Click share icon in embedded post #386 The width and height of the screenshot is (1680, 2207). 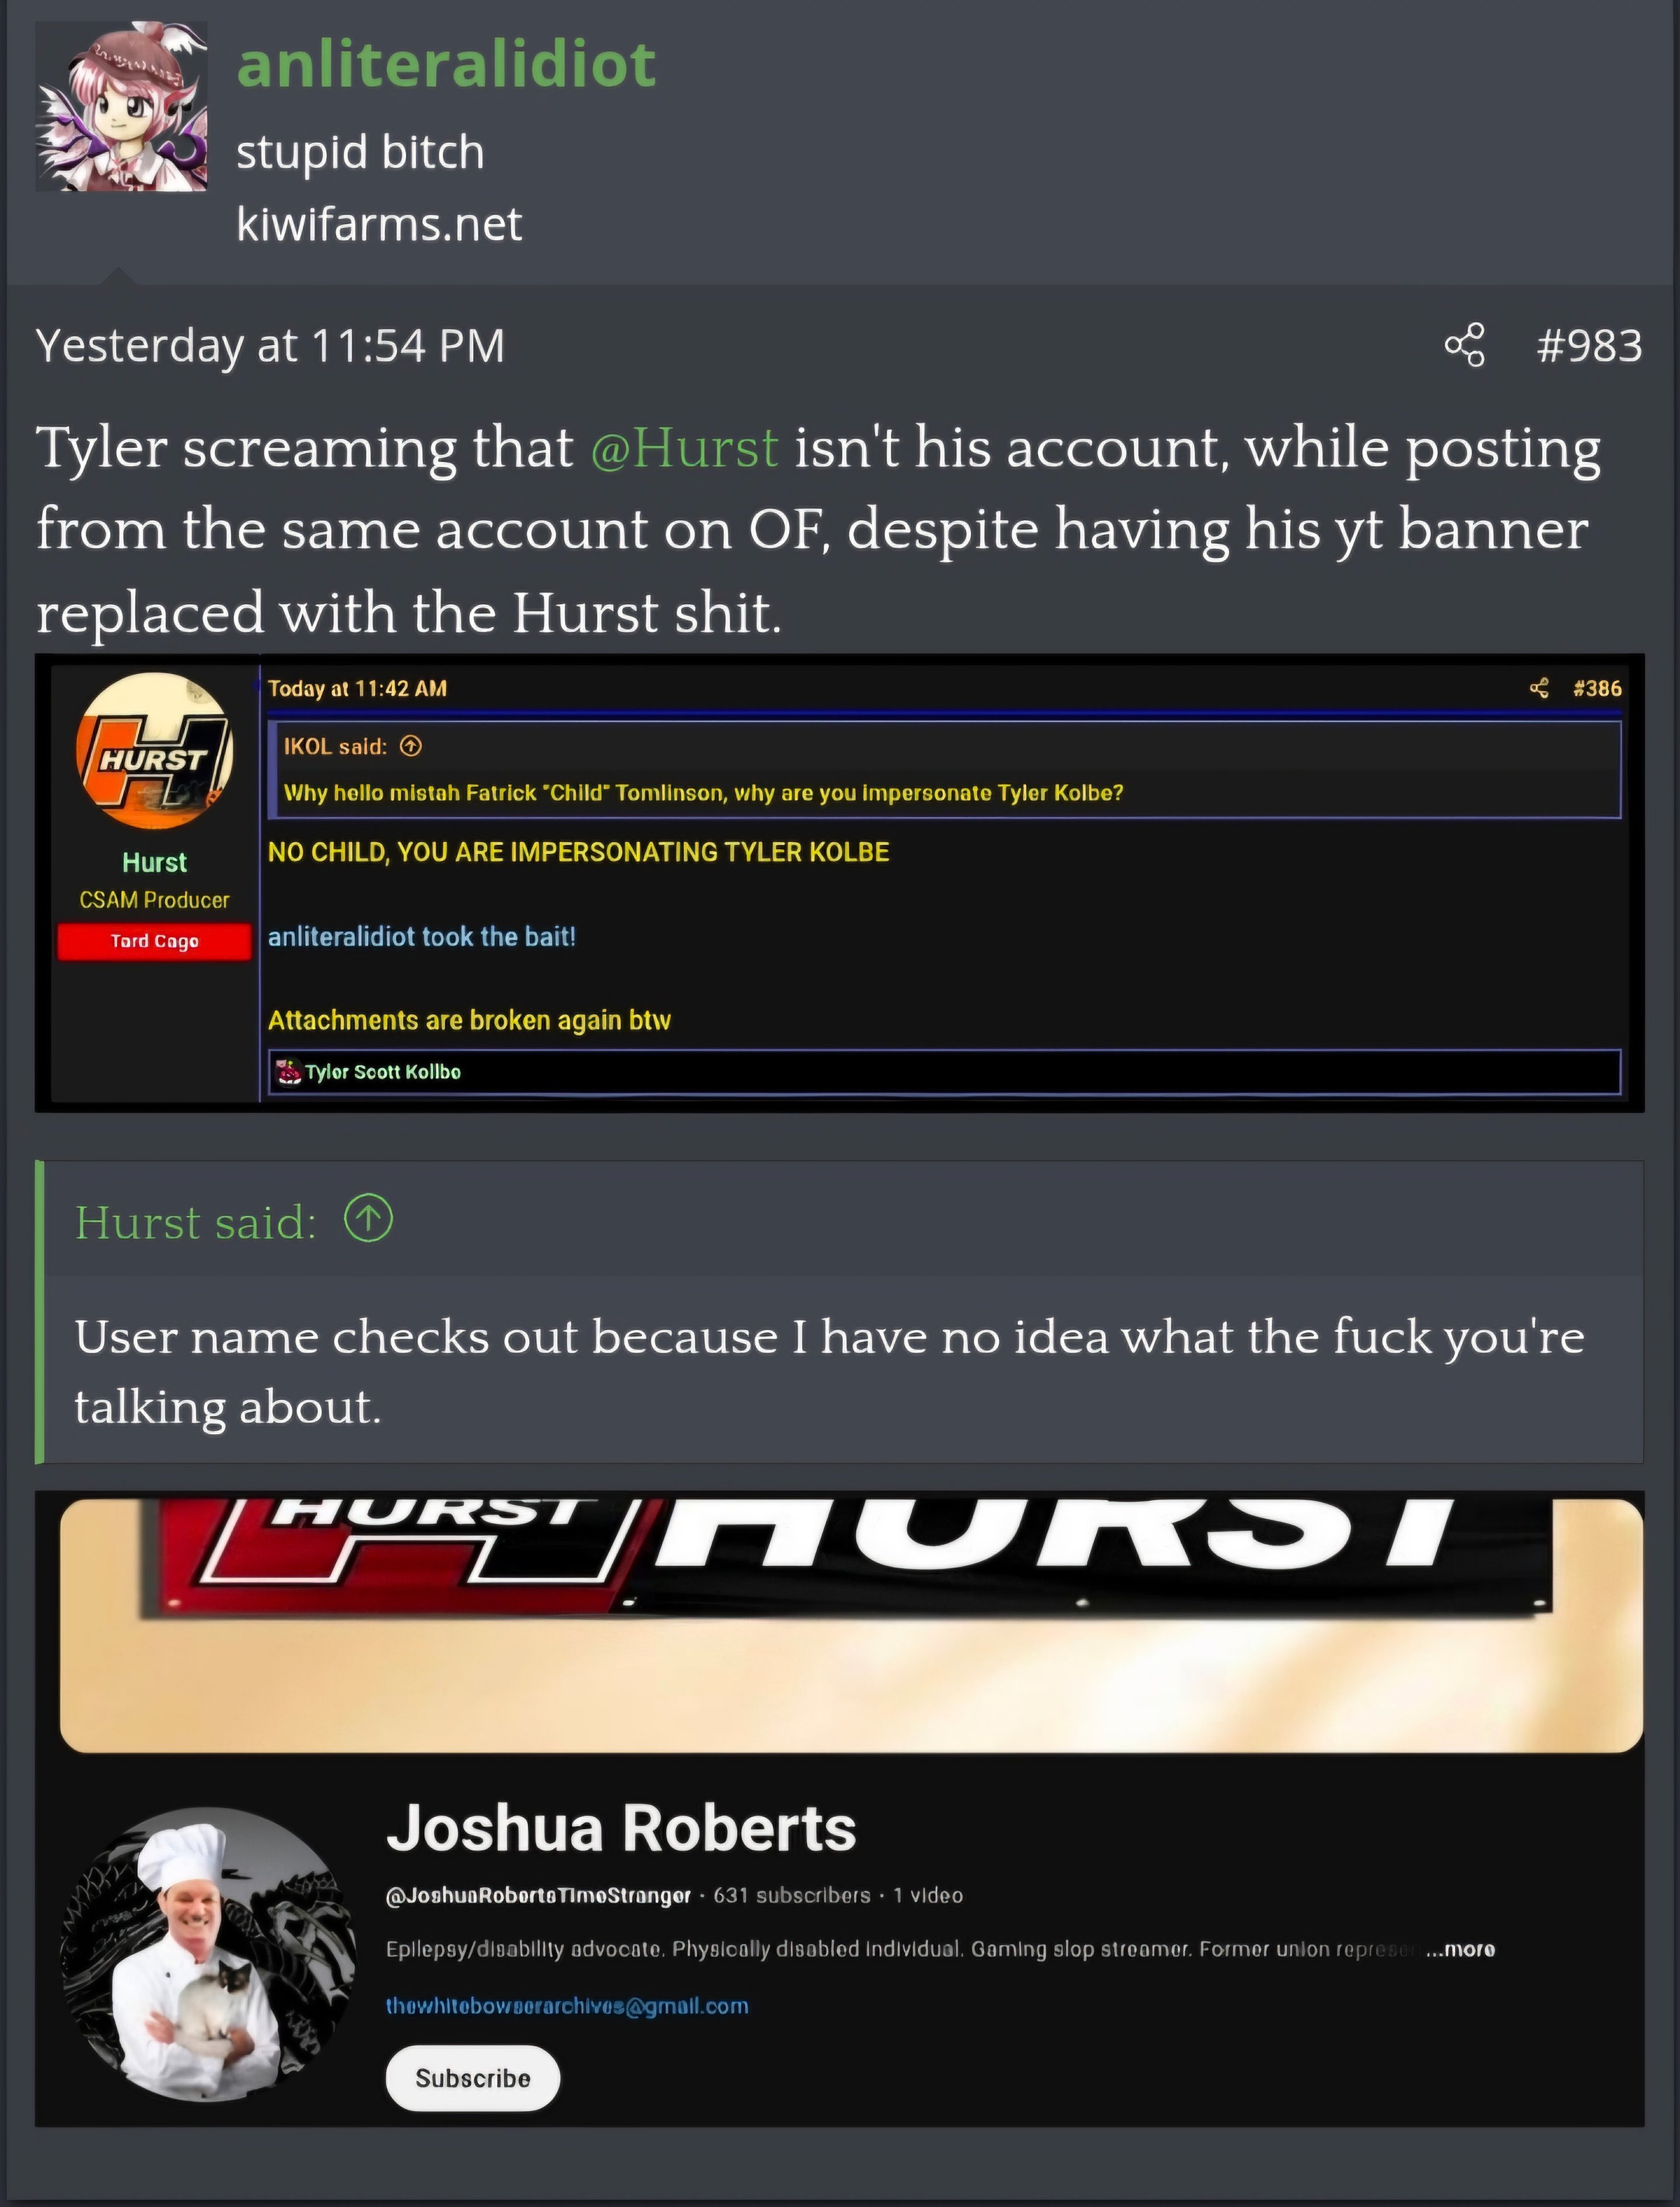(x=1539, y=688)
